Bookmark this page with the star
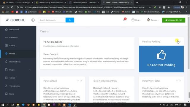 point(150,7)
